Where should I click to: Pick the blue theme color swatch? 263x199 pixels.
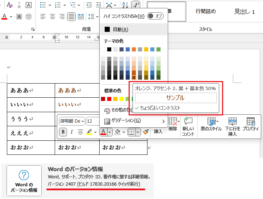click(x=128, y=50)
